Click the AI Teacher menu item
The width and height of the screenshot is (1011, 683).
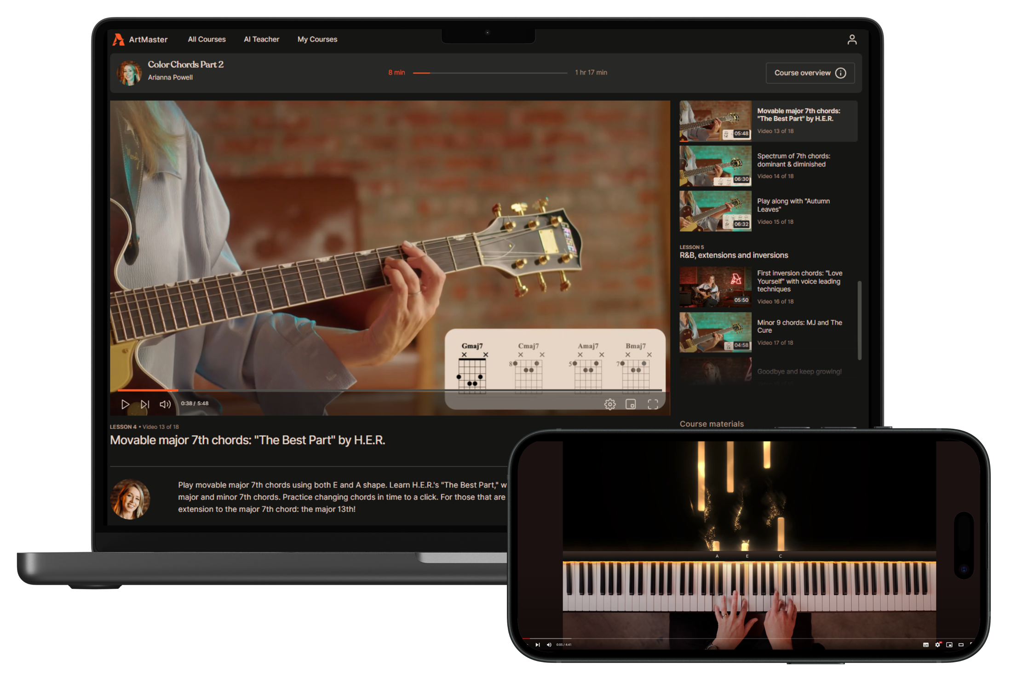click(260, 39)
